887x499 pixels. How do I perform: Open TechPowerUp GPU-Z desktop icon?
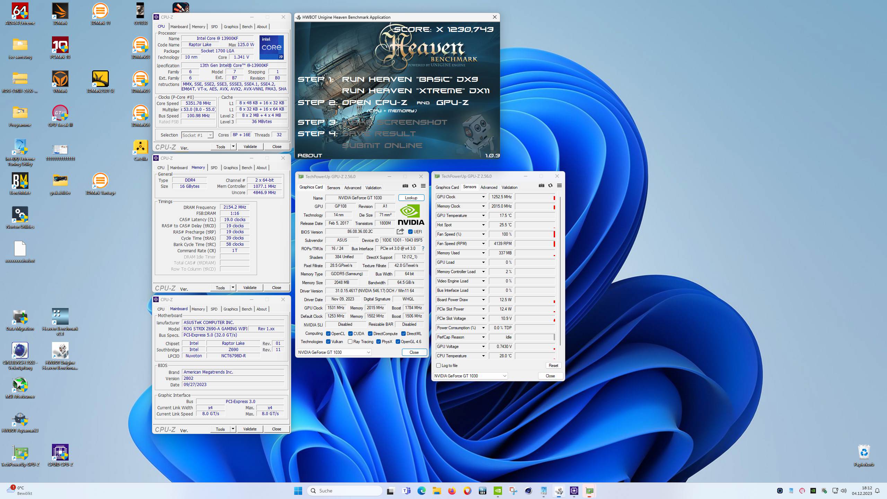coord(20,455)
